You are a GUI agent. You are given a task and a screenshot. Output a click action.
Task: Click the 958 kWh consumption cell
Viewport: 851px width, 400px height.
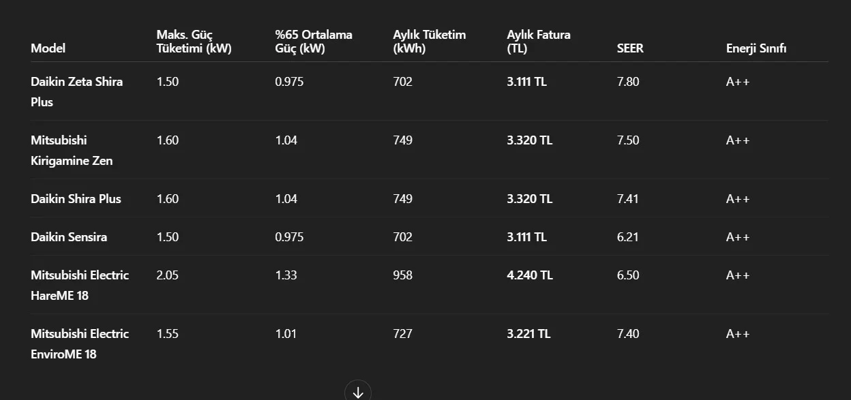click(403, 275)
